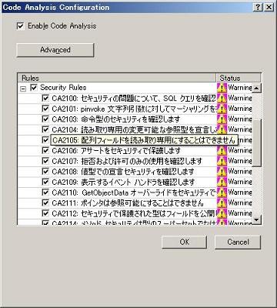277x308 pixels.
Task: Toggle the CA2111 rule checkbox
Action: (x=45, y=203)
